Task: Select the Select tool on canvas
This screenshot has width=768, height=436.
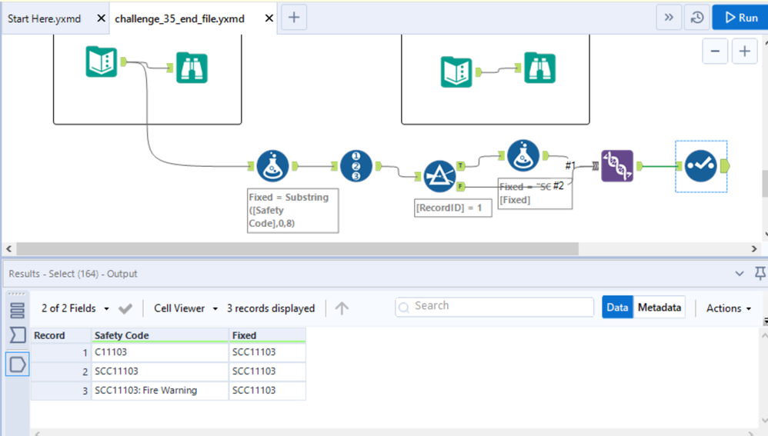Action: 700,166
